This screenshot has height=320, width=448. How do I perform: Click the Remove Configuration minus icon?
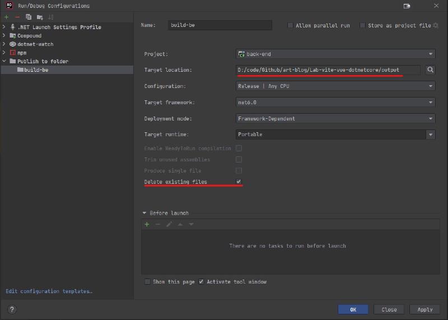click(x=17, y=17)
